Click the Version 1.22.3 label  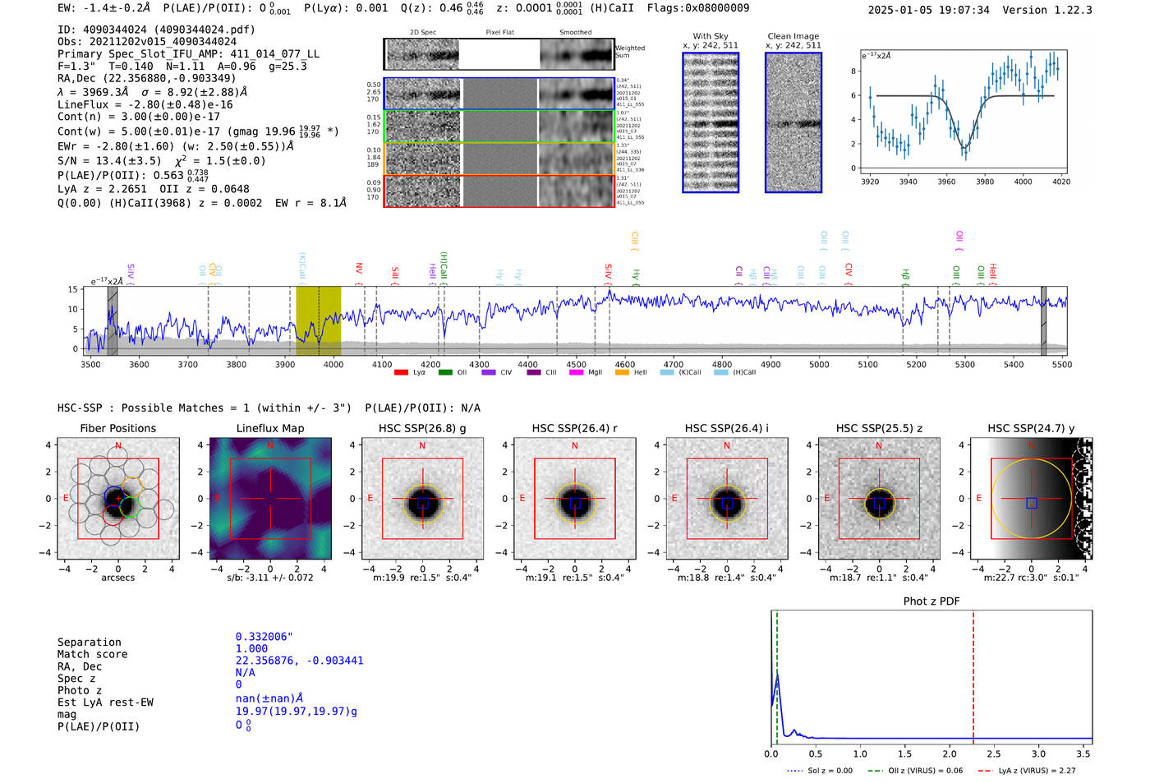(1047, 10)
